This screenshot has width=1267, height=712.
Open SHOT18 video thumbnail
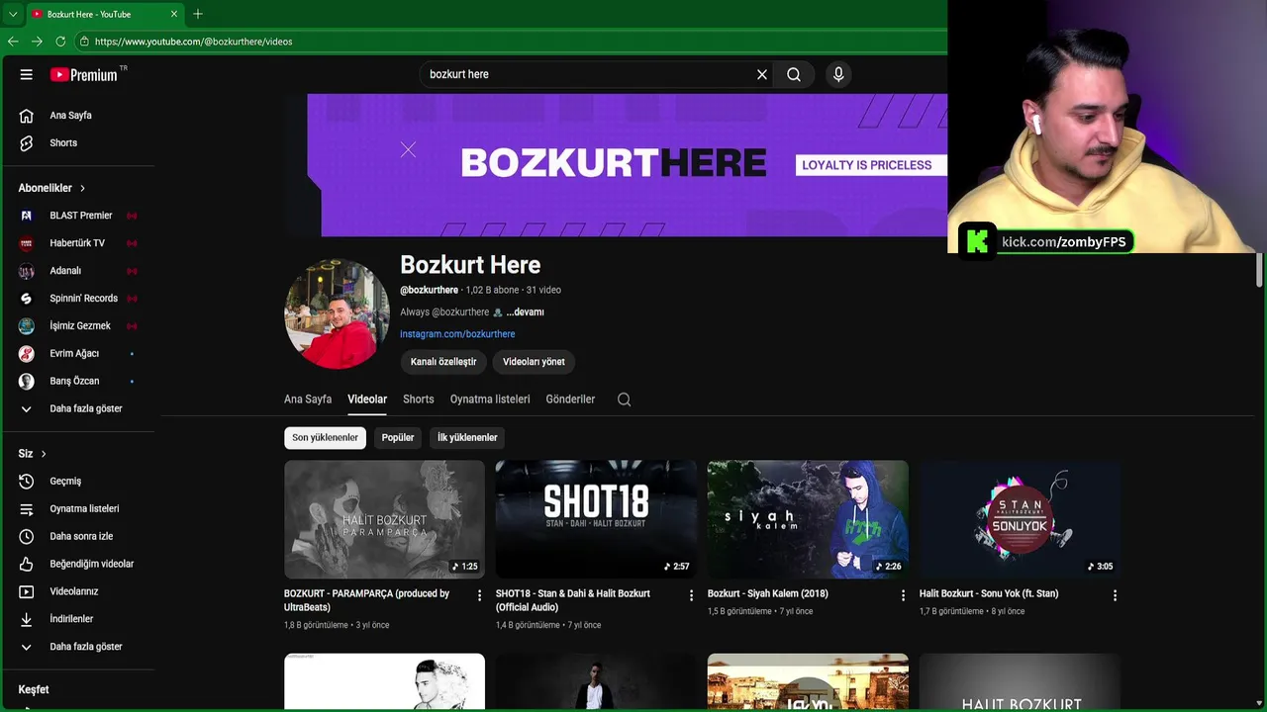[x=596, y=519]
